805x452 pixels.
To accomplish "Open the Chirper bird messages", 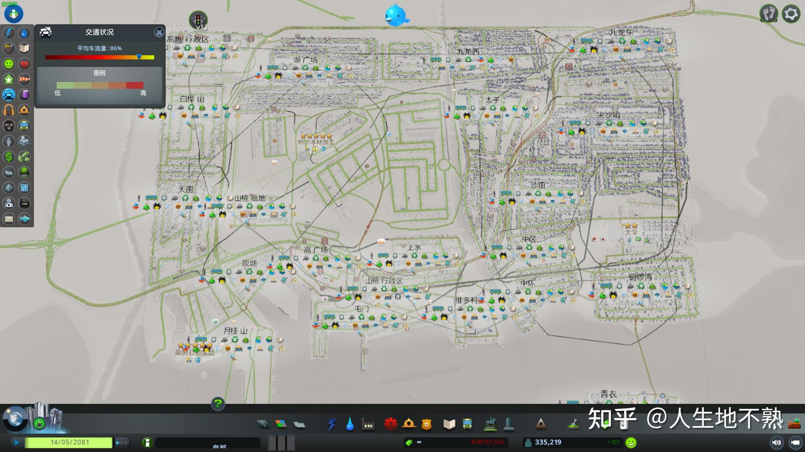I will tap(396, 15).
